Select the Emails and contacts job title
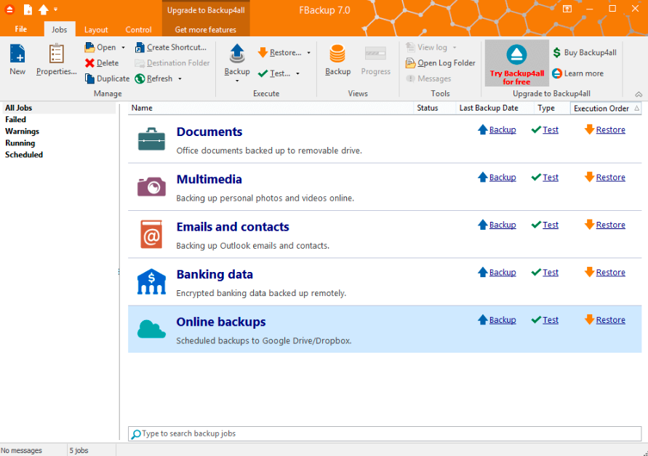 (x=233, y=227)
